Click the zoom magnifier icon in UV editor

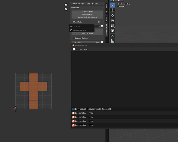pos(66,5)
